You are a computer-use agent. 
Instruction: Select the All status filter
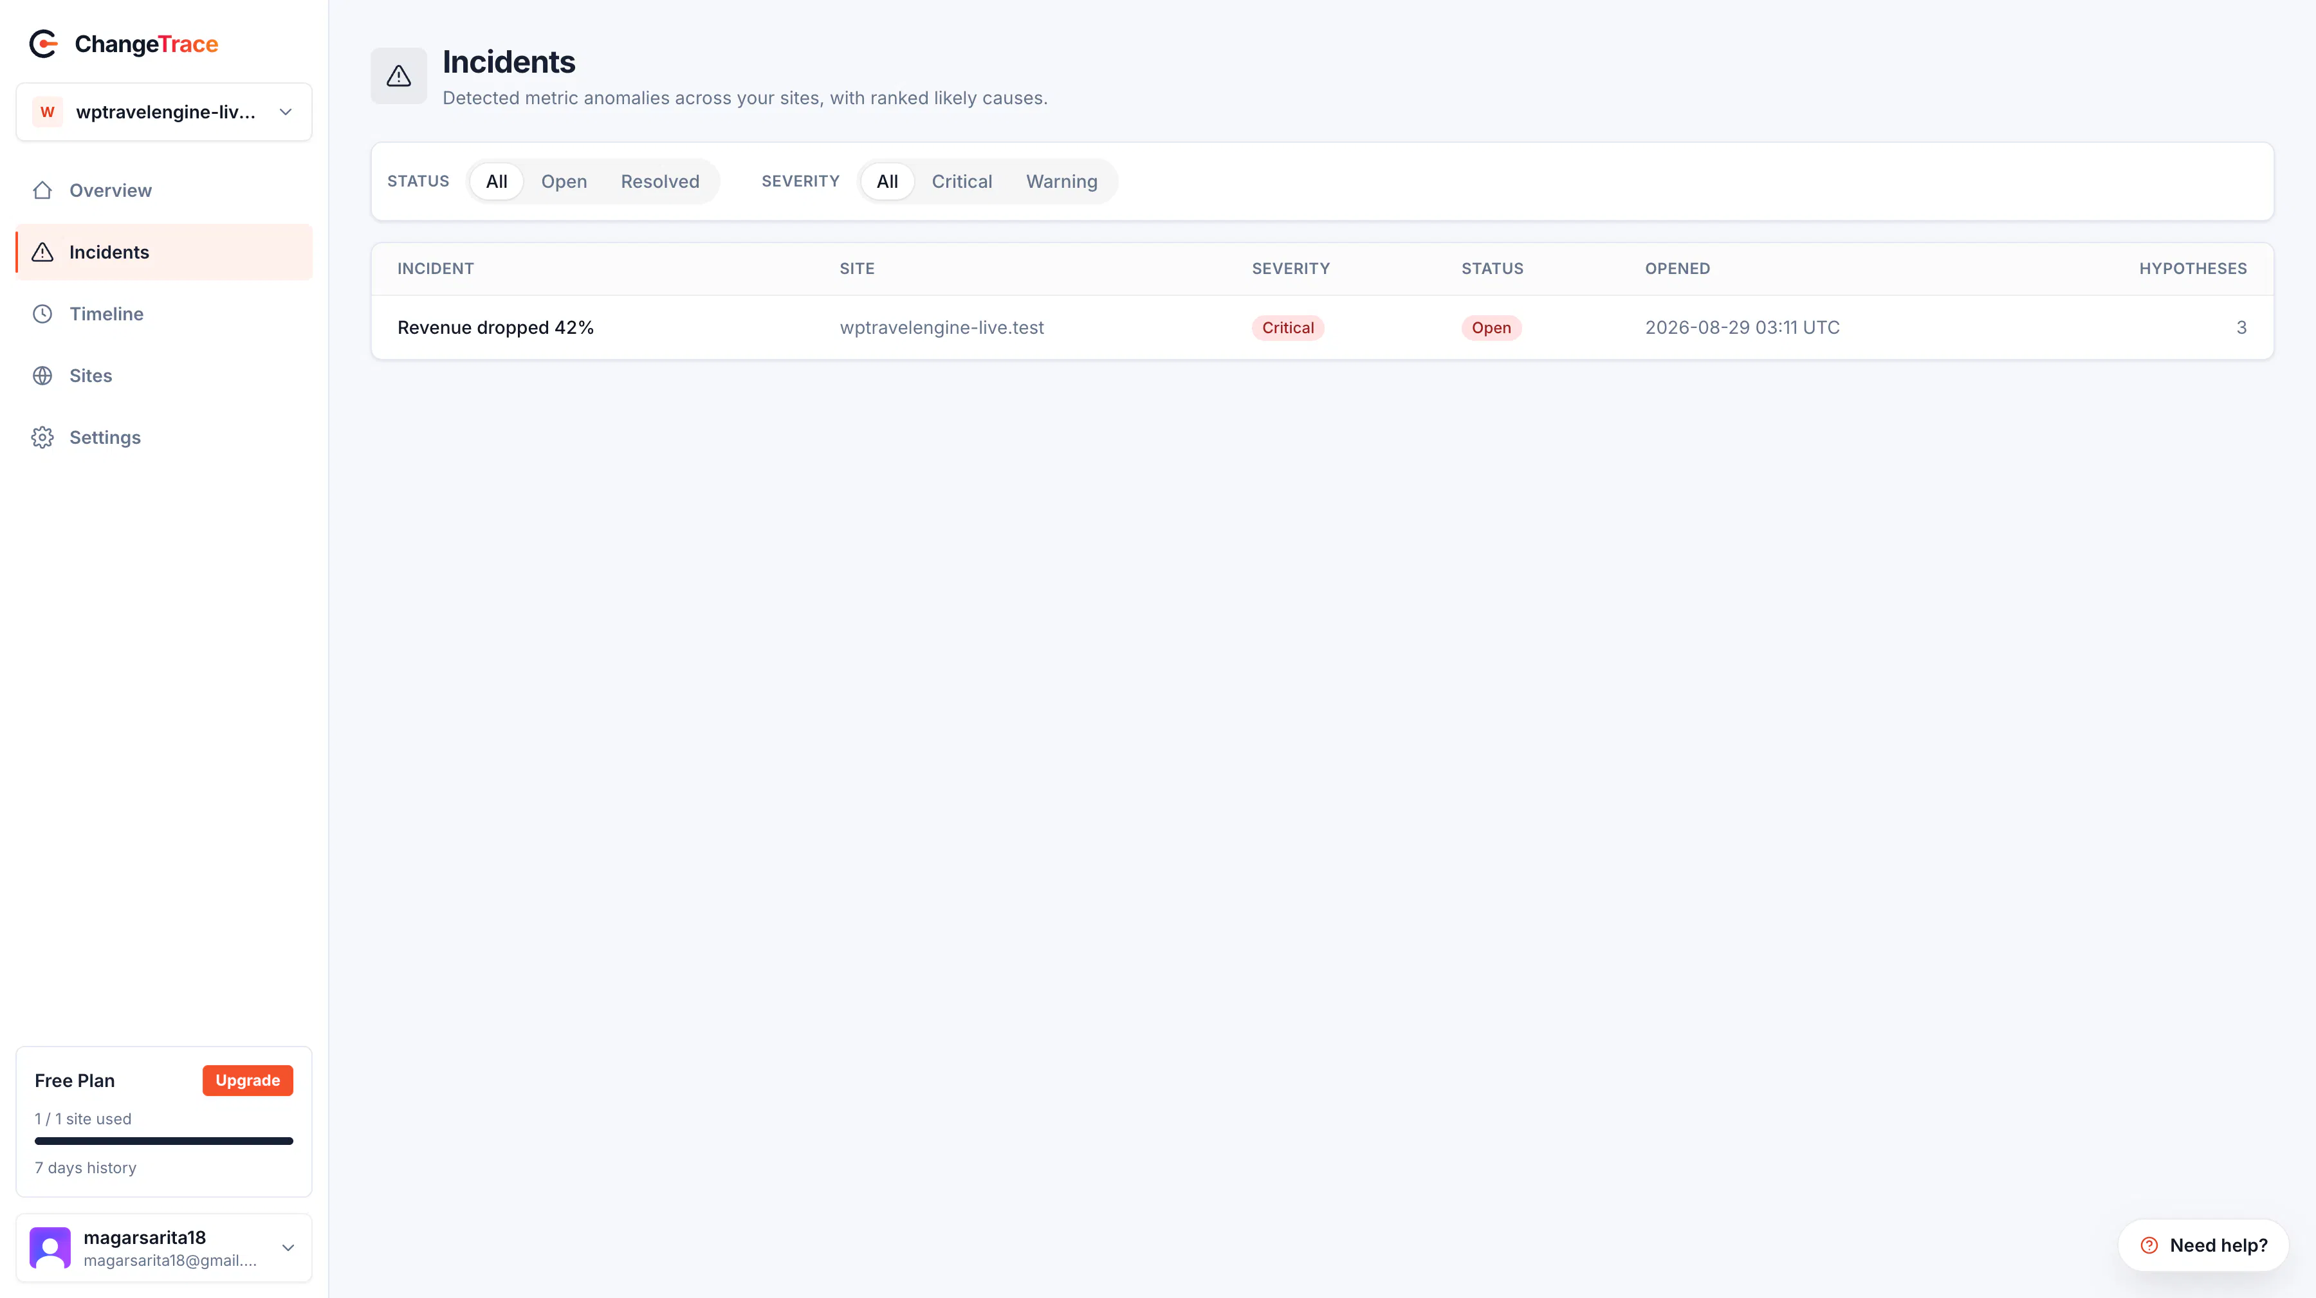(496, 181)
